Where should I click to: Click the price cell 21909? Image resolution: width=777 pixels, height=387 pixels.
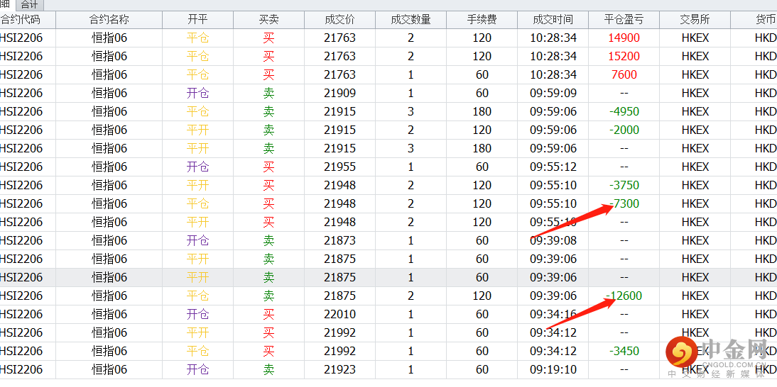pos(340,94)
